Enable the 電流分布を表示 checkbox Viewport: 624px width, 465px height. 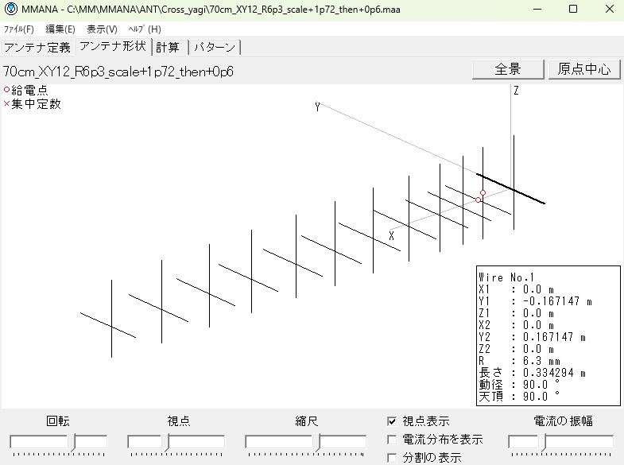(392, 440)
